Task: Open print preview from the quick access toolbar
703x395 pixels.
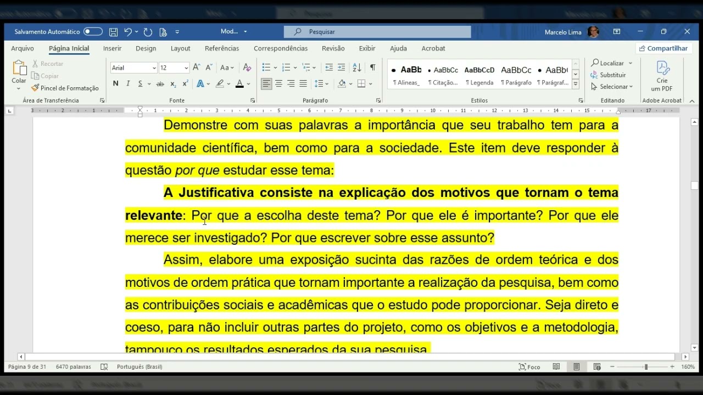Action: (163, 32)
